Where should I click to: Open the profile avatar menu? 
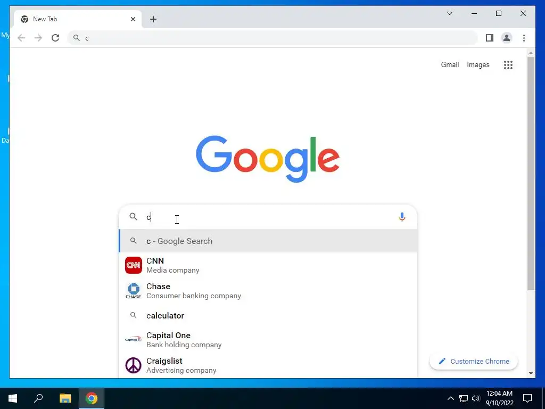click(x=507, y=38)
